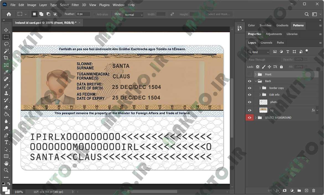Switch to the Channels tab
Viewport: 324px width, 195px height.
(x=266, y=43)
